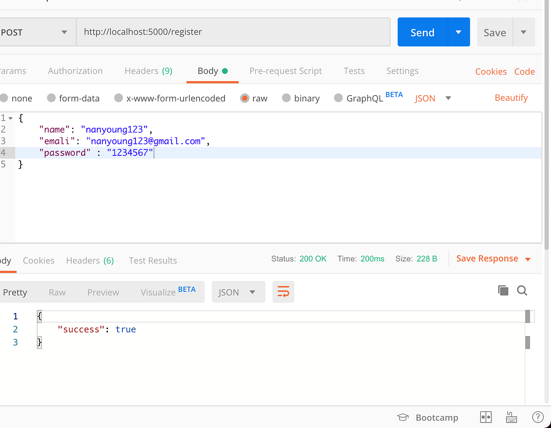Screen dimensions: 551x428
Task: Select the raw body radio button
Action: pos(244,98)
